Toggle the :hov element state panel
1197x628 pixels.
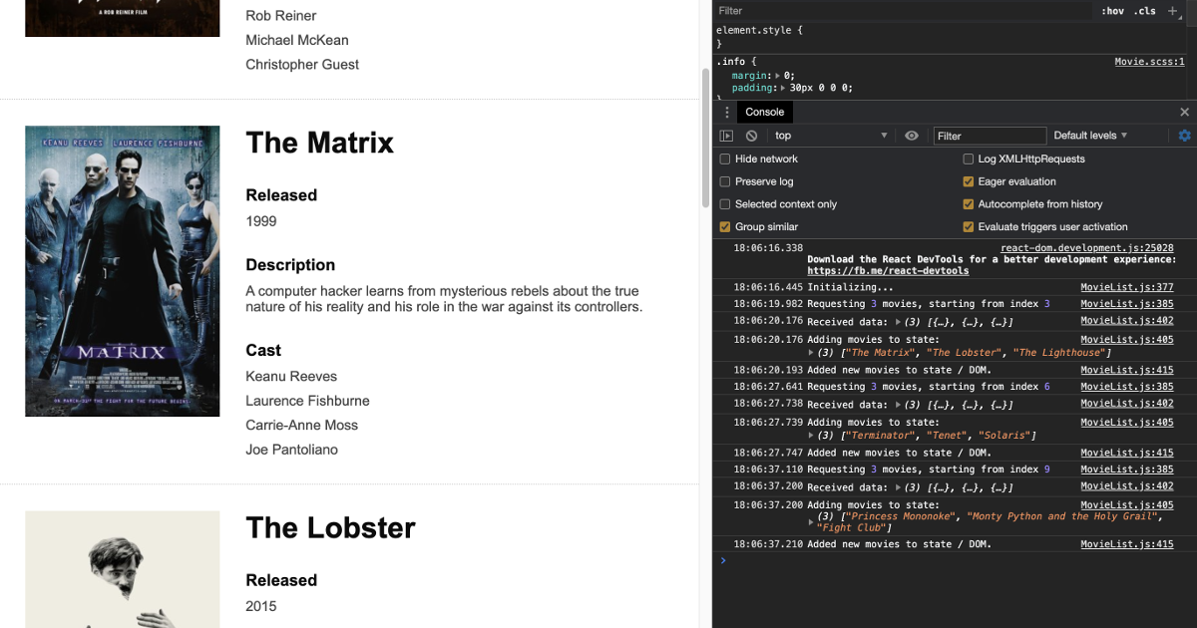pos(1112,11)
